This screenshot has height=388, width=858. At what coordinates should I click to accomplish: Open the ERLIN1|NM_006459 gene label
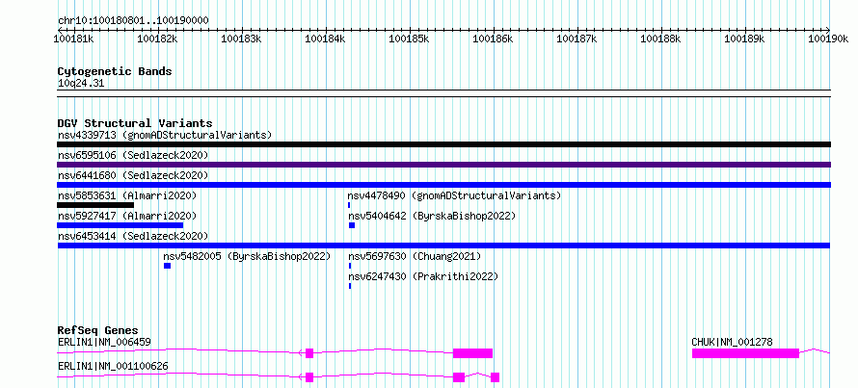point(104,342)
